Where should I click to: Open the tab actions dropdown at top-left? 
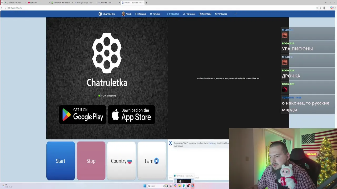point(2,3)
